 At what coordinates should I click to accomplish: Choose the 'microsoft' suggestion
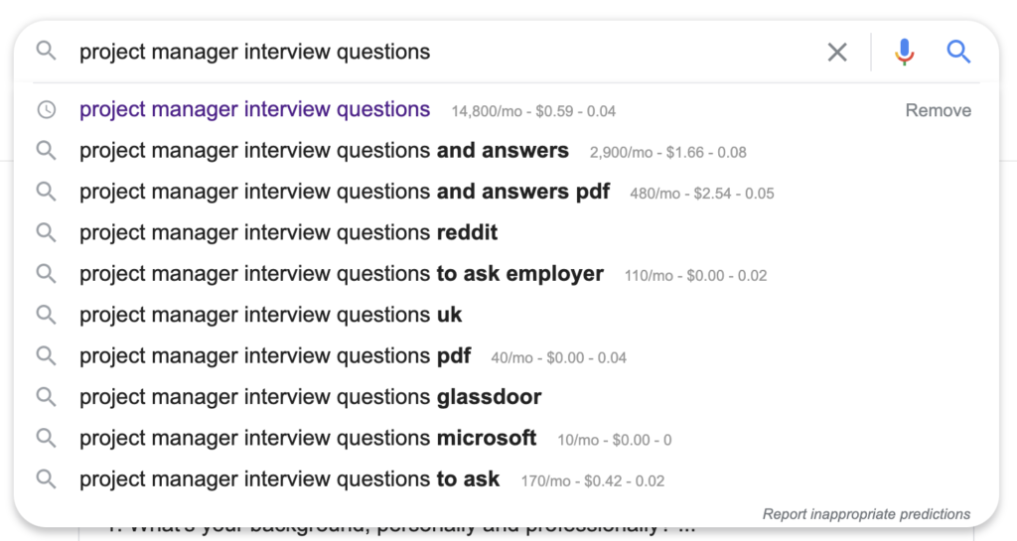coord(308,438)
